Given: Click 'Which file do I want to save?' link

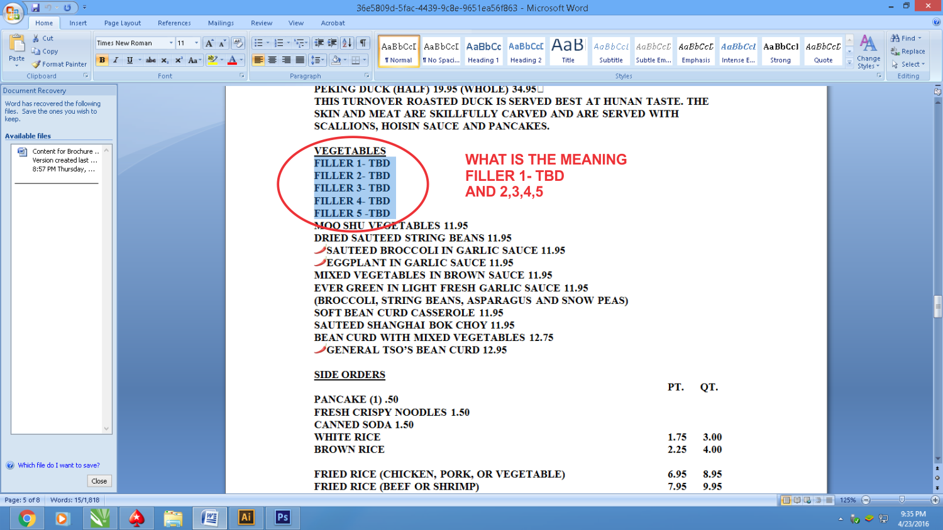Looking at the screenshot, I should (x=58, y=465).
